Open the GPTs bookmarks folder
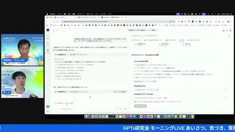 click(x=173, y=25)
